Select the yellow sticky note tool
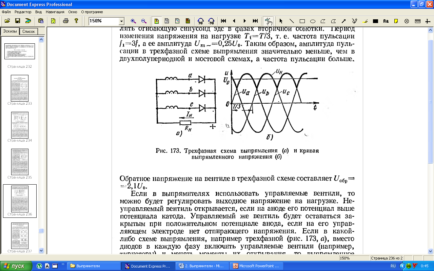Screen dimensions: 434x271 [396, 21]
